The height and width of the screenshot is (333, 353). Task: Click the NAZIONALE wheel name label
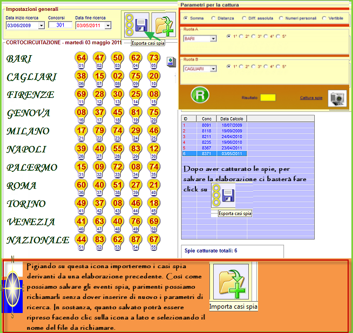38,241
